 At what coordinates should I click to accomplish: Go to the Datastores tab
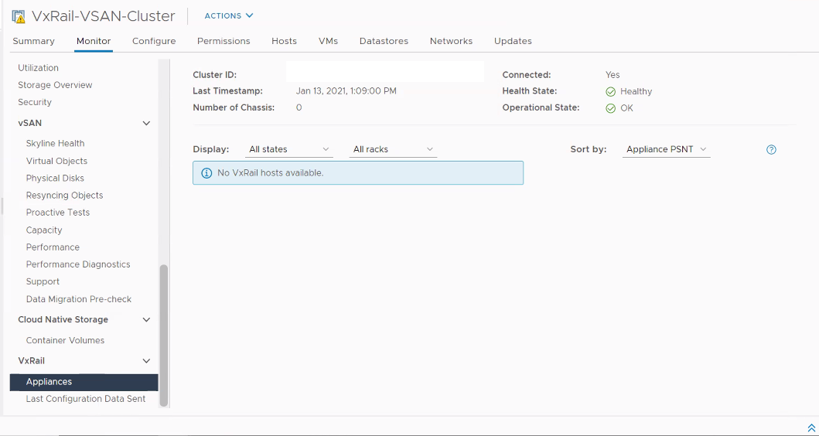point(384,41)
